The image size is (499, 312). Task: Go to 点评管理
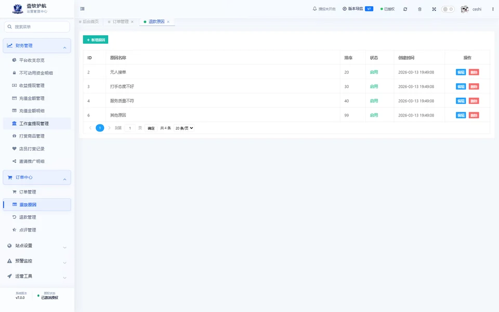pos(37,230)
